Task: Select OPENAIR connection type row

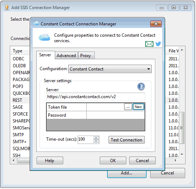Action: tap(21, 73)
